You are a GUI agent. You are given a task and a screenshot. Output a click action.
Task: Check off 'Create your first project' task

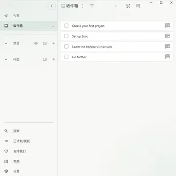(x=66, y=26)
